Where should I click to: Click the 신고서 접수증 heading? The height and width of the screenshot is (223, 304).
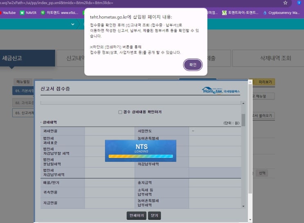(x=55, y=89)
